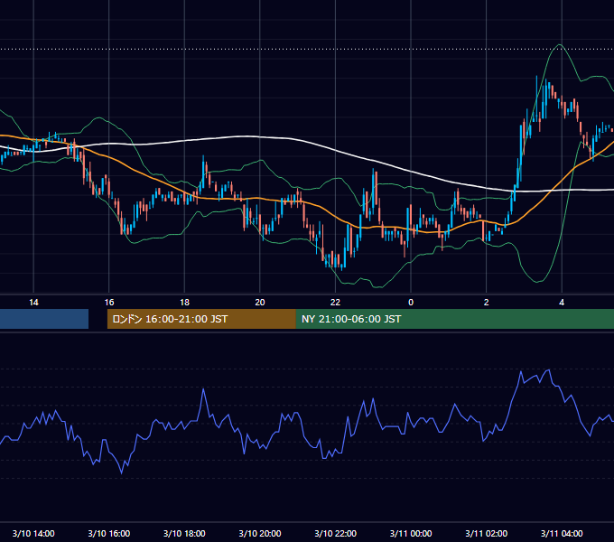The image size is (614, 542).
Task: Click the 3/11 02:00 date label
Action: 487,533
